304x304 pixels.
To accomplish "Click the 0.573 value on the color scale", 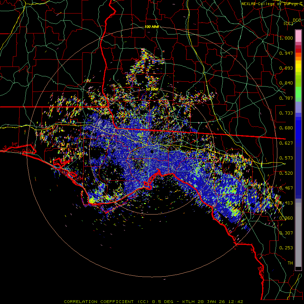I will coord(286,158).
